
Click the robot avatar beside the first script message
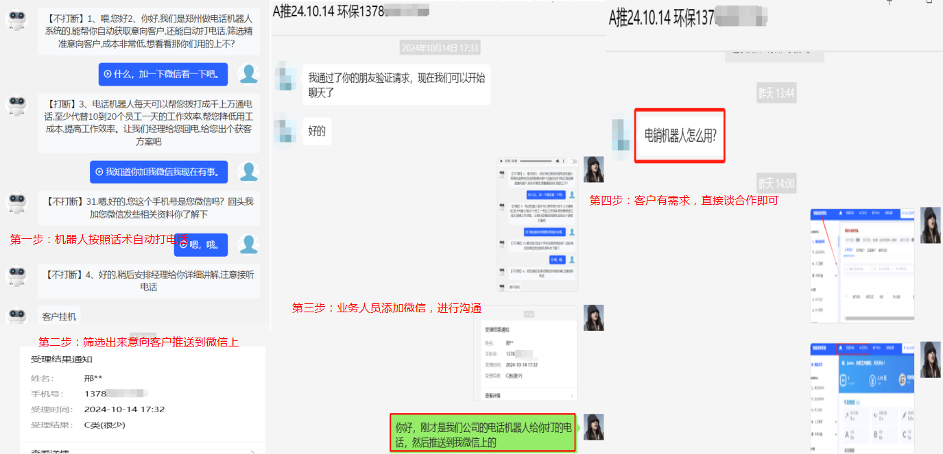pyautogui.click(x=16, y=21)
